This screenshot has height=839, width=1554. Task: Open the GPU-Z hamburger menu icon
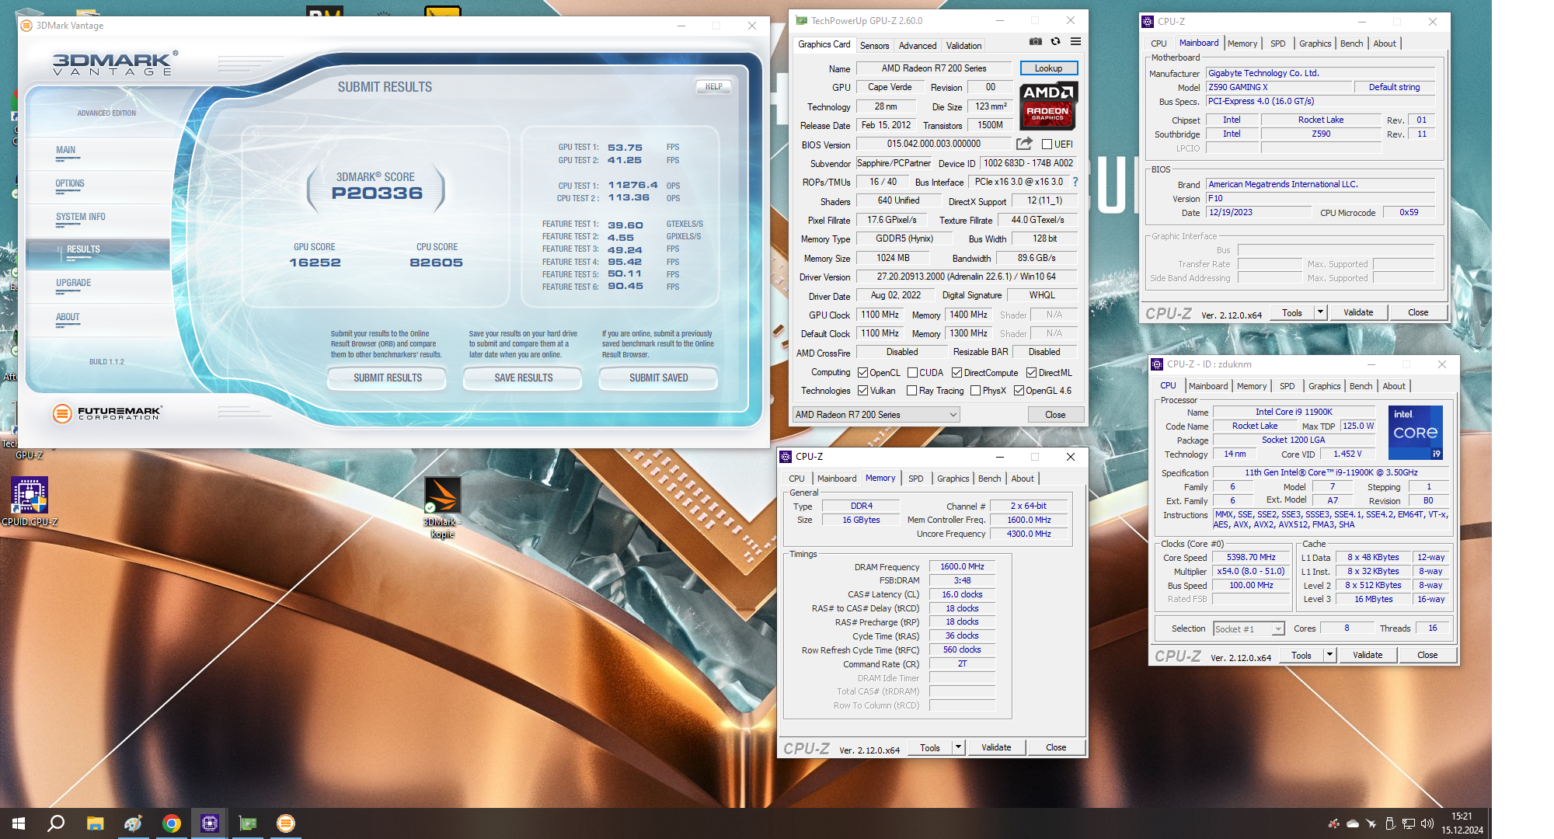click(1075, 41)
